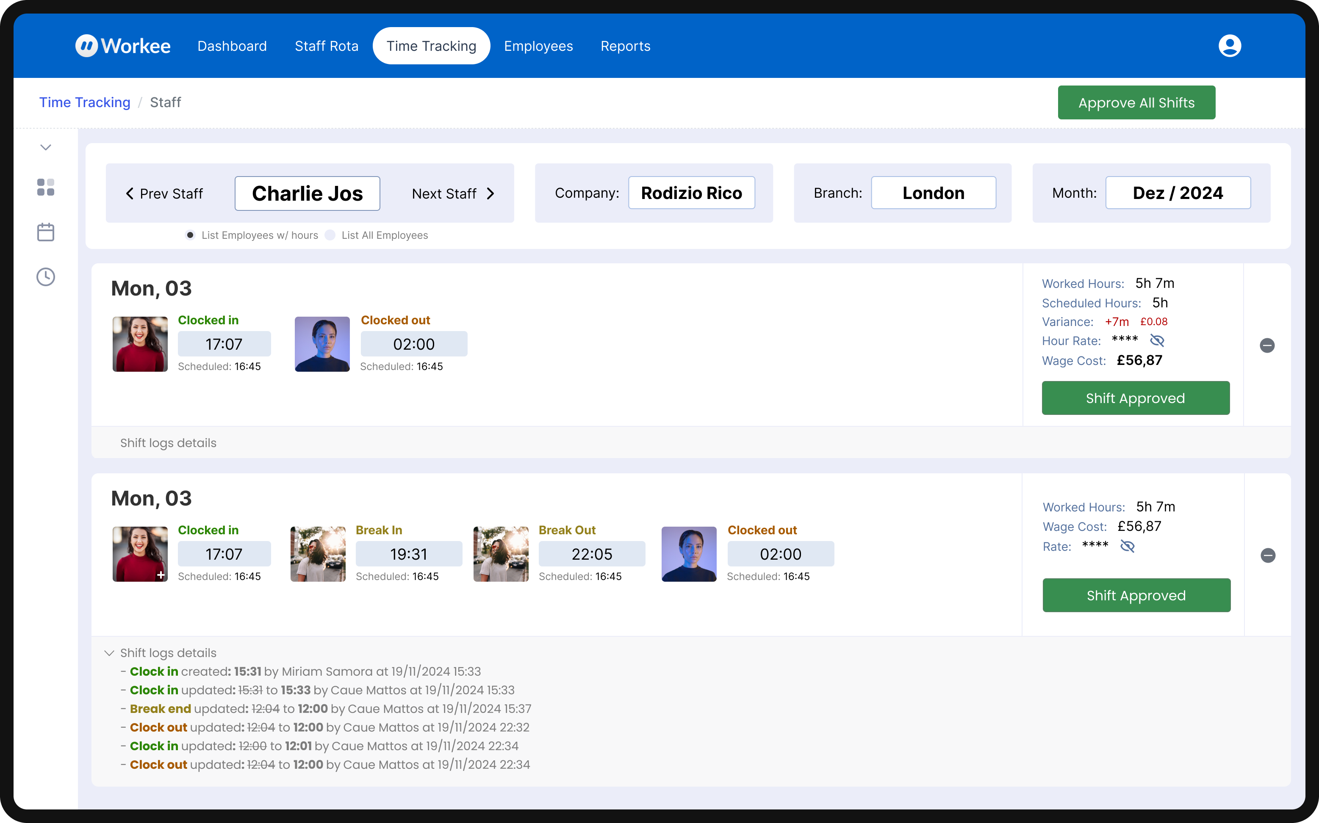This screenshot has width=1319, height=823.
Task: Open the Reports menu item
Action: 625,46
